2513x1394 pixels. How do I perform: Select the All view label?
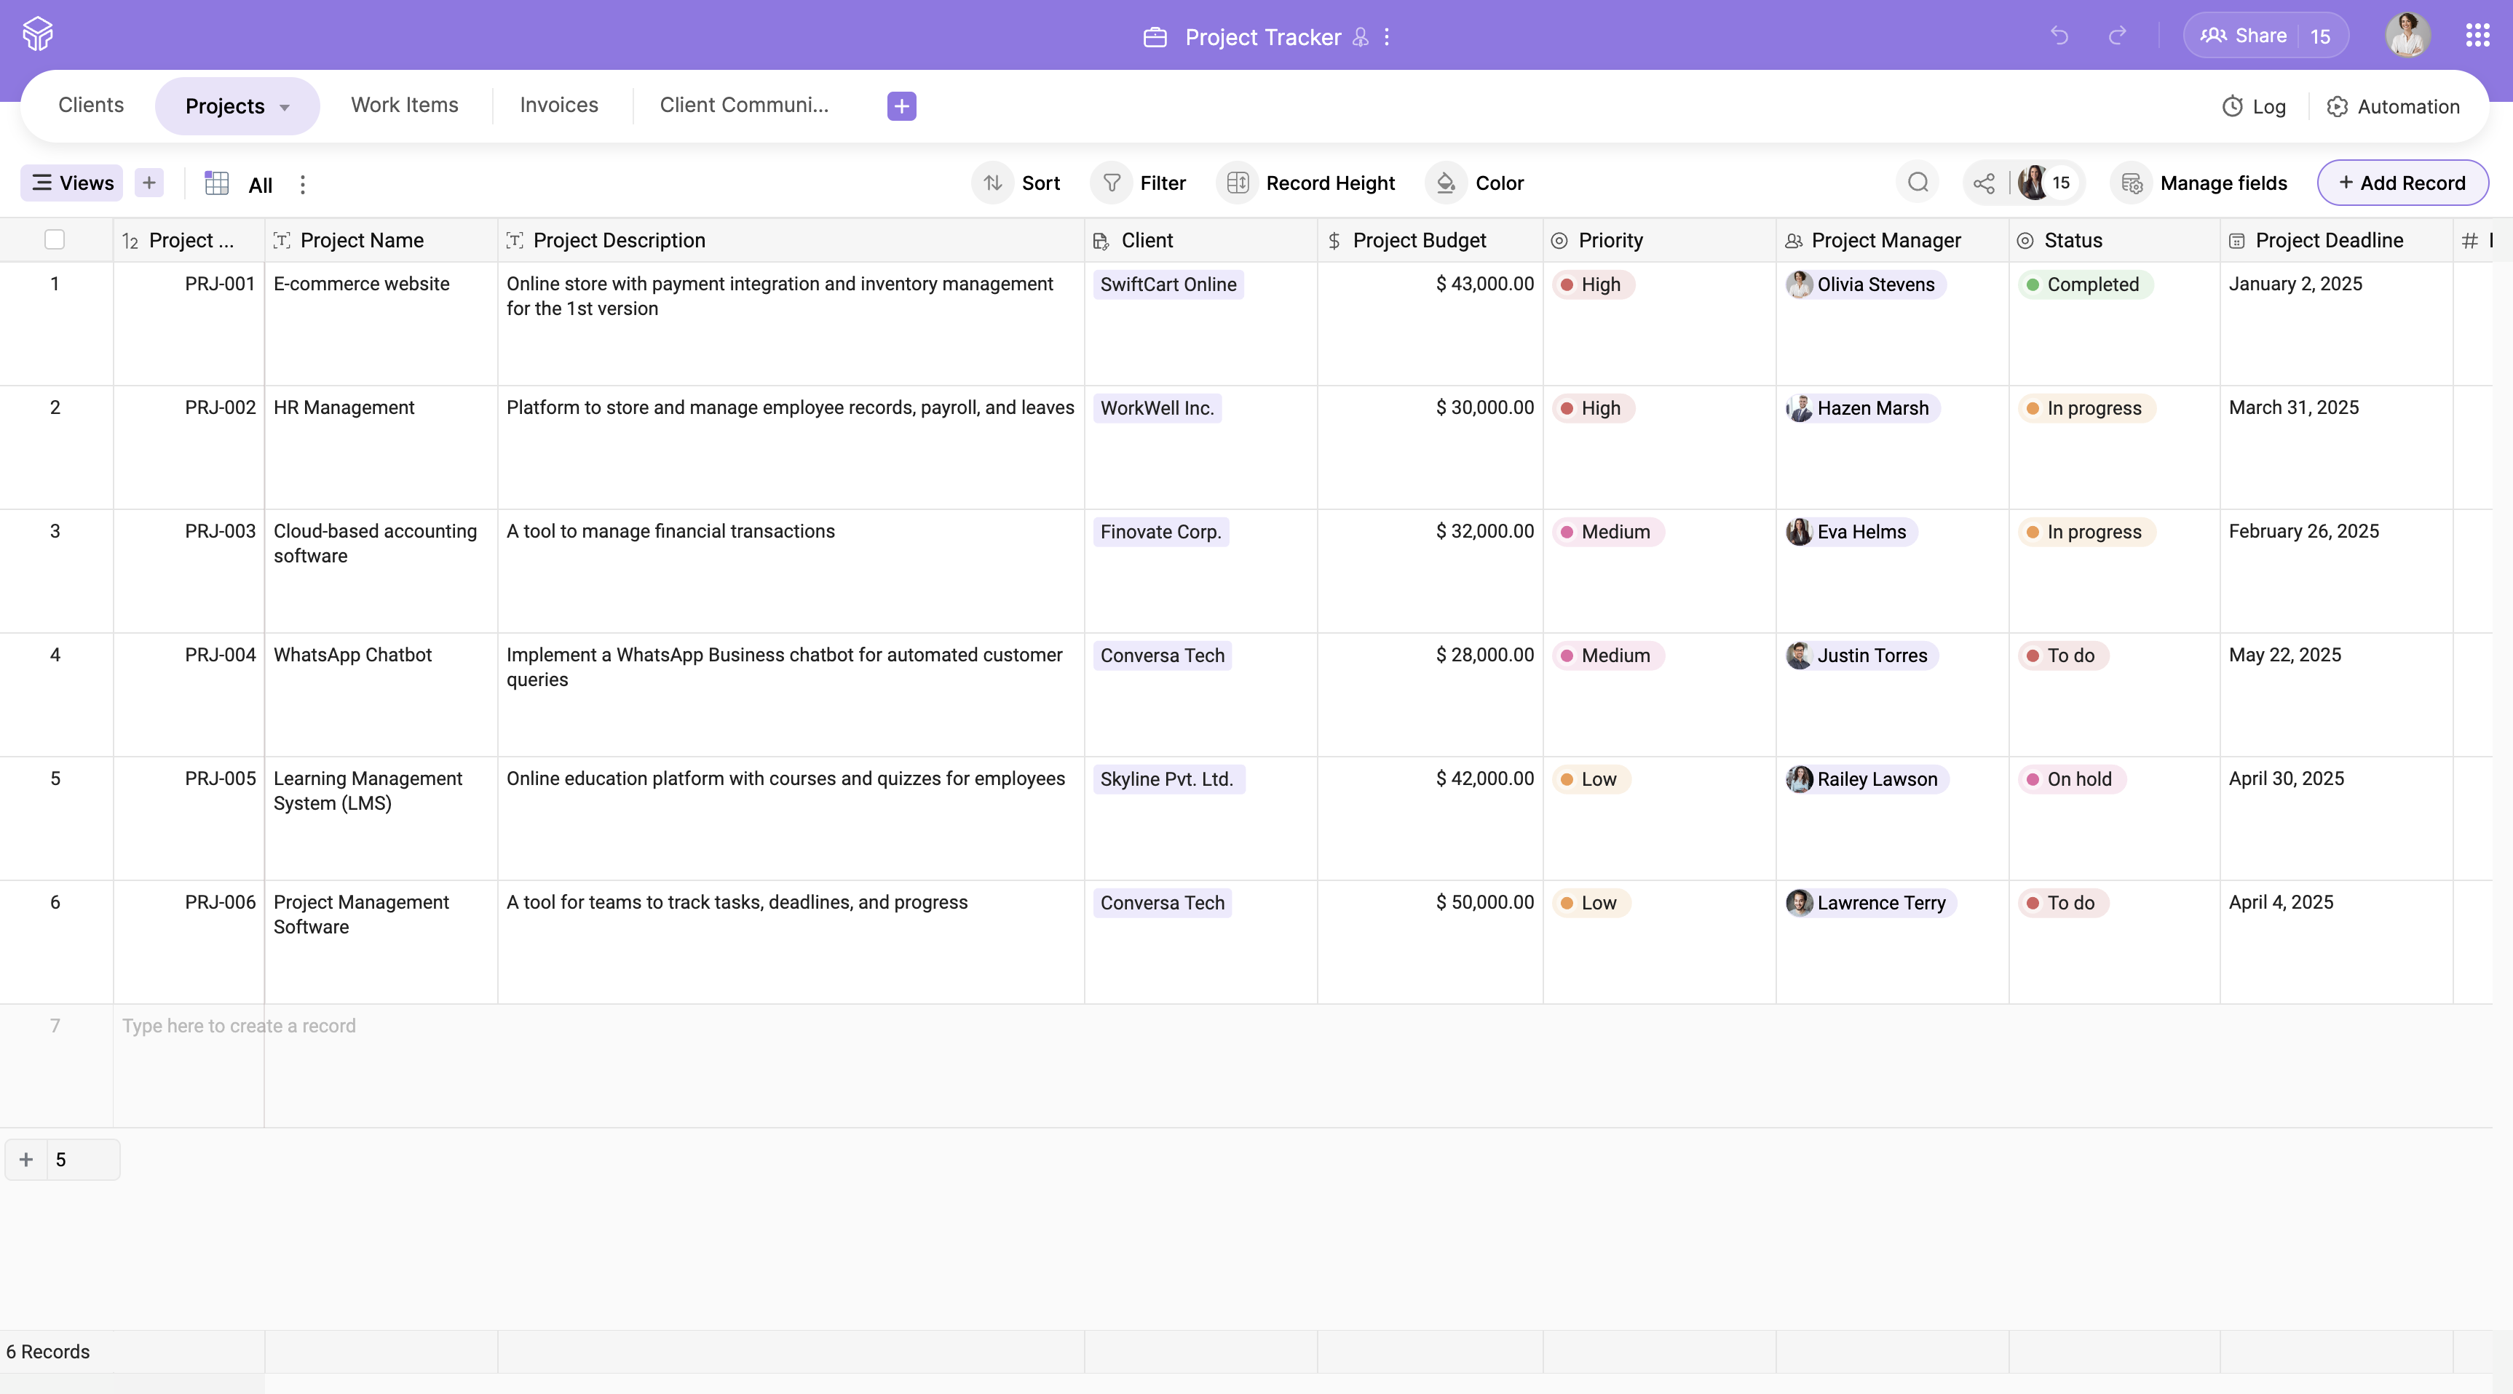tap(261, 184)
